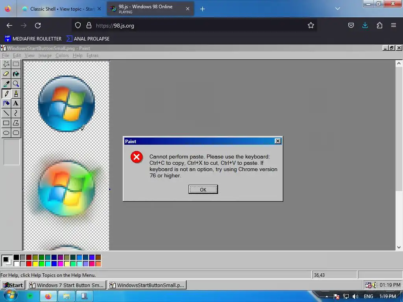Open the MEDIAFIRE ROULETTER bookmark

coord(33,39)
